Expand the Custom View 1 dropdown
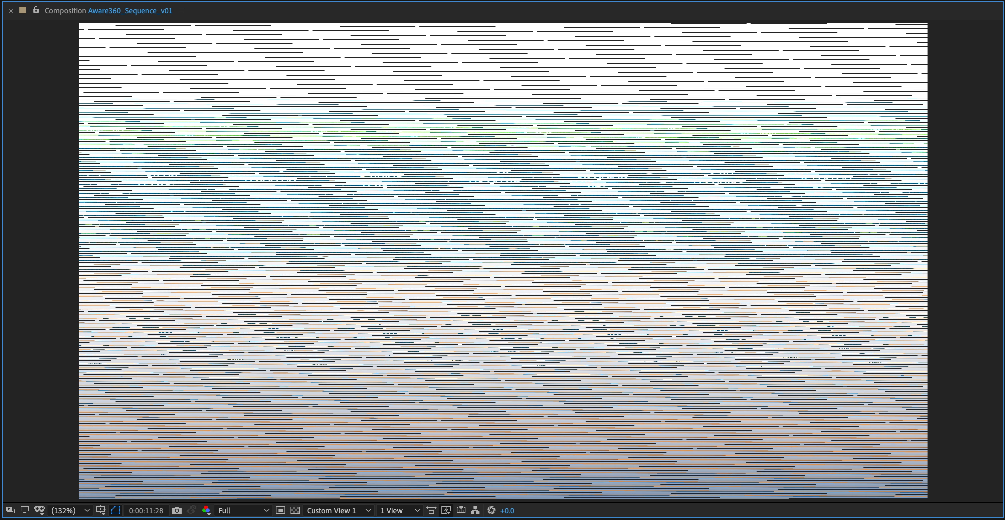 [x=338, y=510]
